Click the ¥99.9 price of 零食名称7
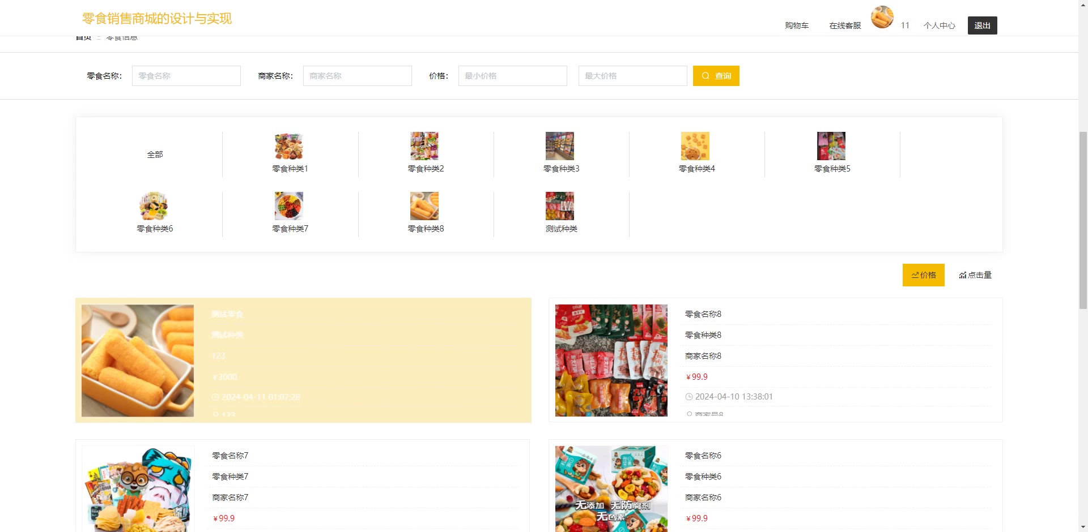The height and width of the screenshot is (532, 1088). [x=224, y=518]
